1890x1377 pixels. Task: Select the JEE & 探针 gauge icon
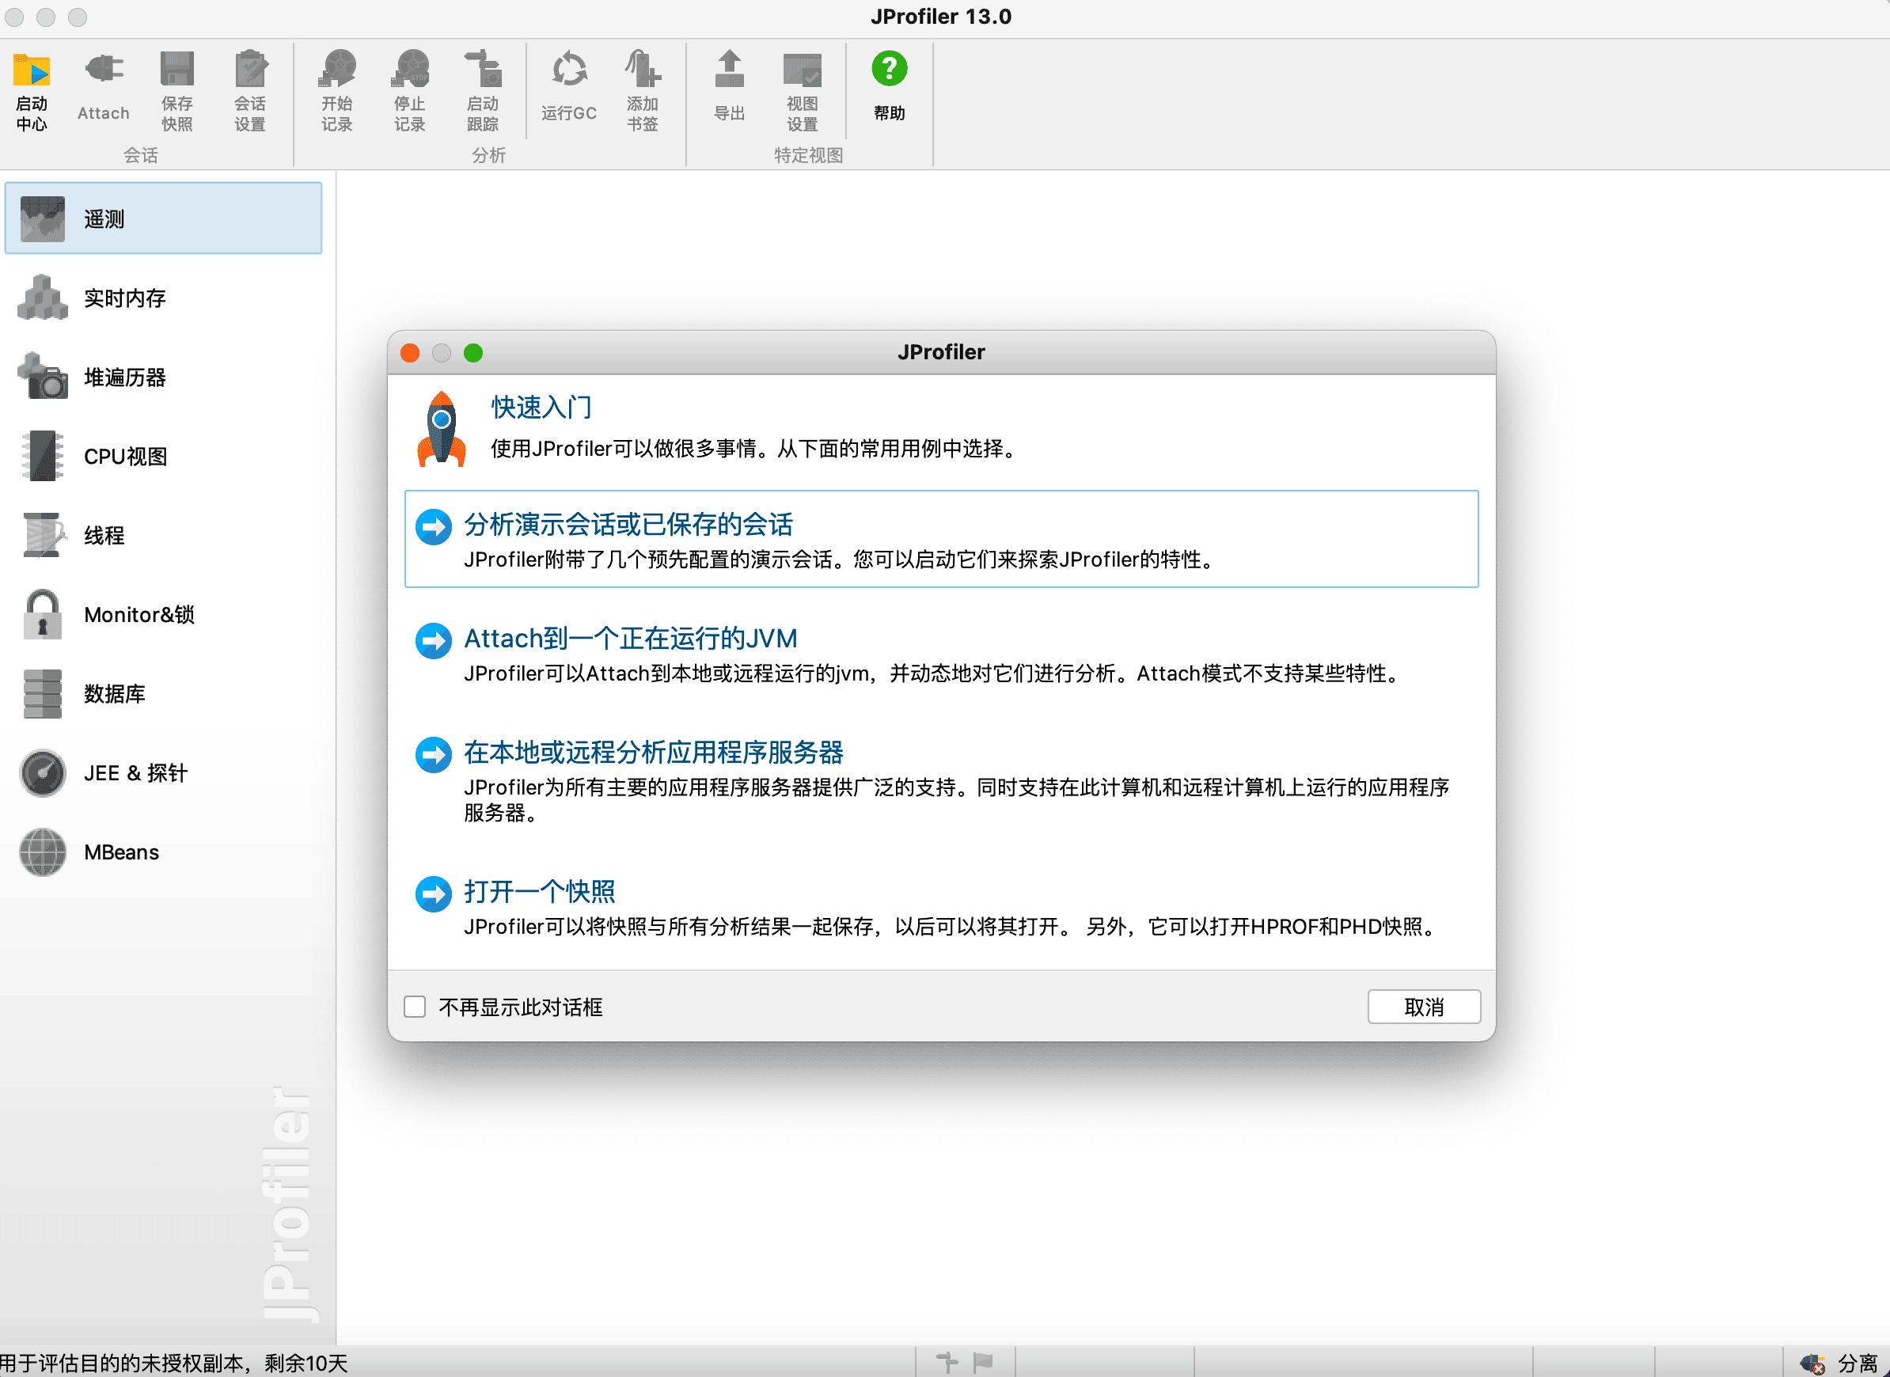tap(43, 772)
